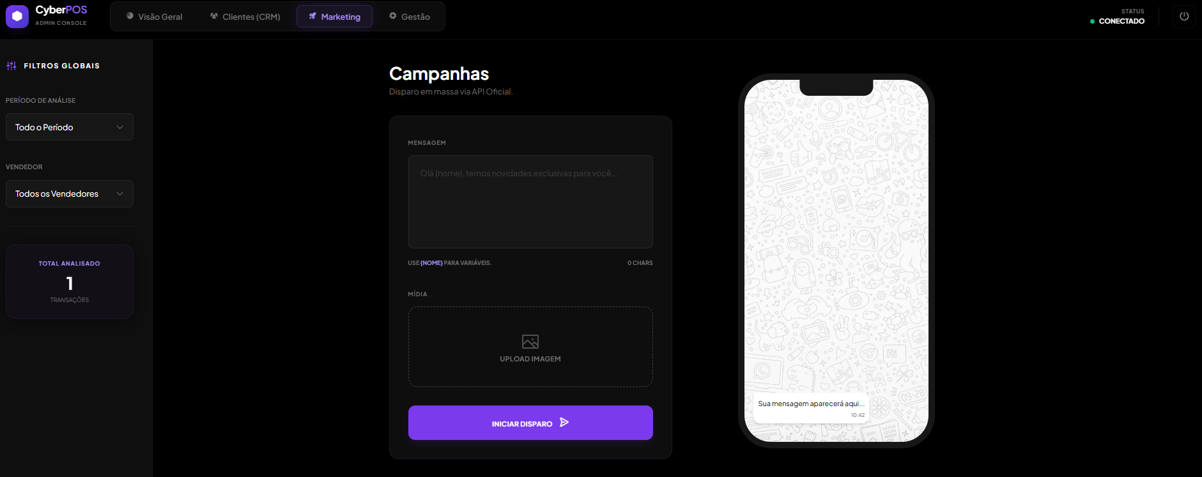1202x477 pixels.
Task: Click the send arrow icon on Iniciar Disparo
Action: [564, 422]
